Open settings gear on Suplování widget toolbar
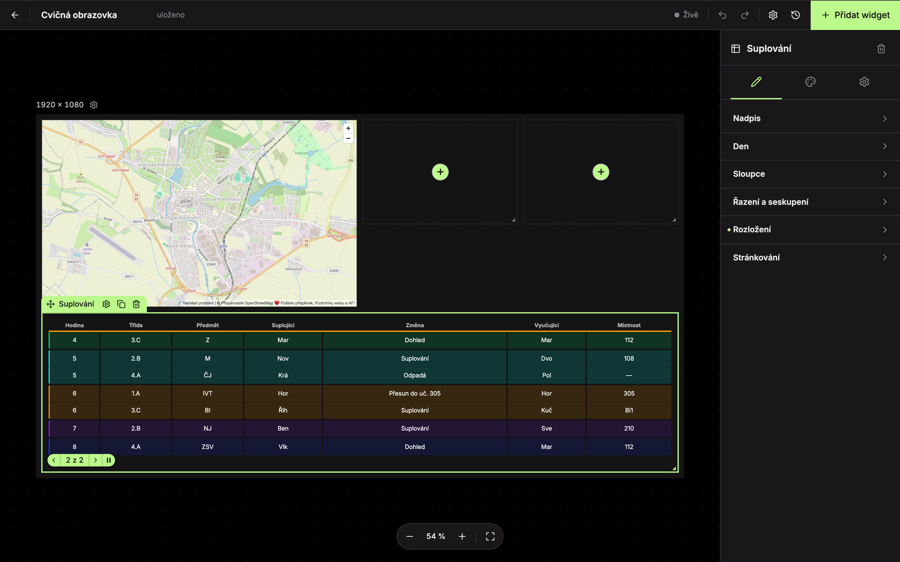Screen dimensions: 900x562 coord(106,304)
